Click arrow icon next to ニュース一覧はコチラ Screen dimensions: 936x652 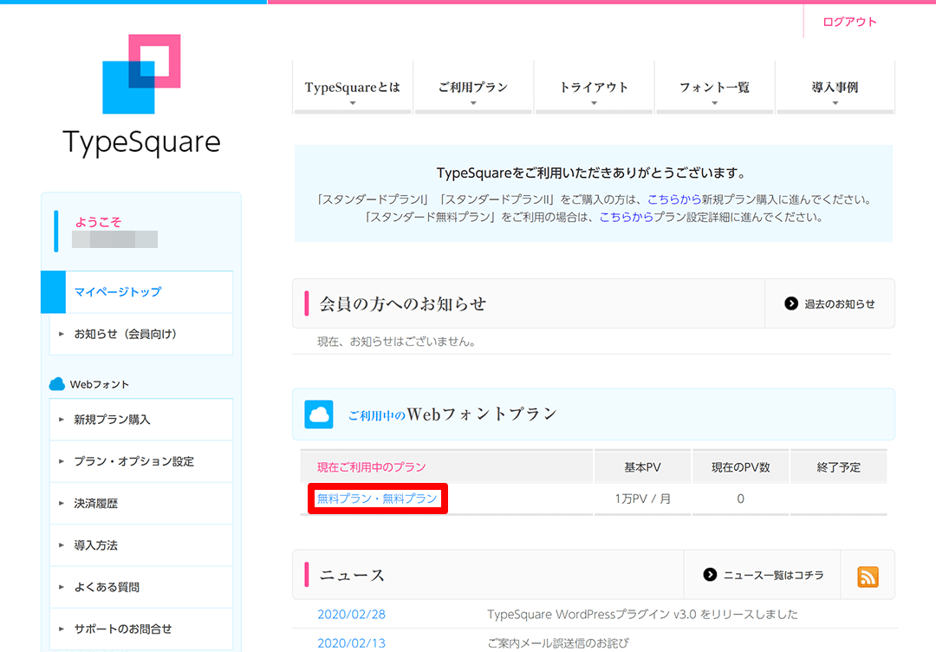click(x=710, y=574)
